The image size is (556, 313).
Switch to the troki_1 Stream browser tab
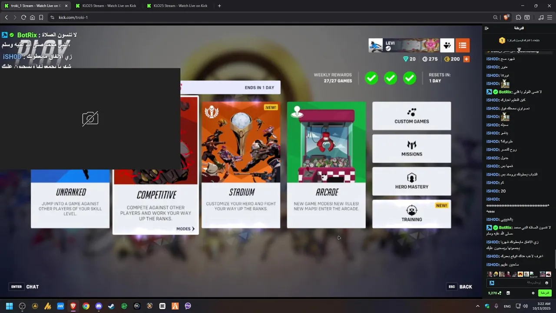click(x=36, y=6)
